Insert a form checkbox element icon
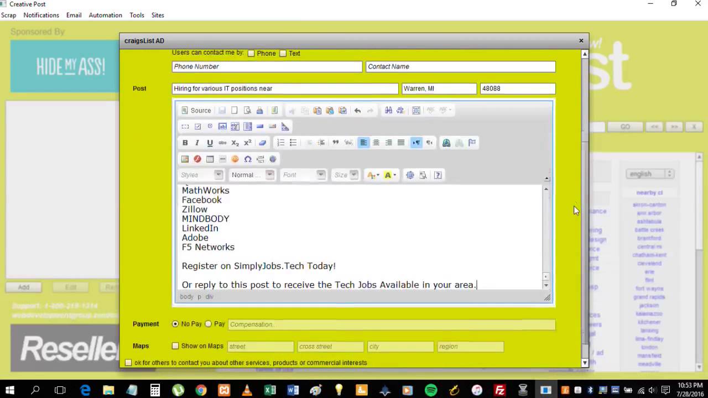708x398 pixels. coord(197,127)
